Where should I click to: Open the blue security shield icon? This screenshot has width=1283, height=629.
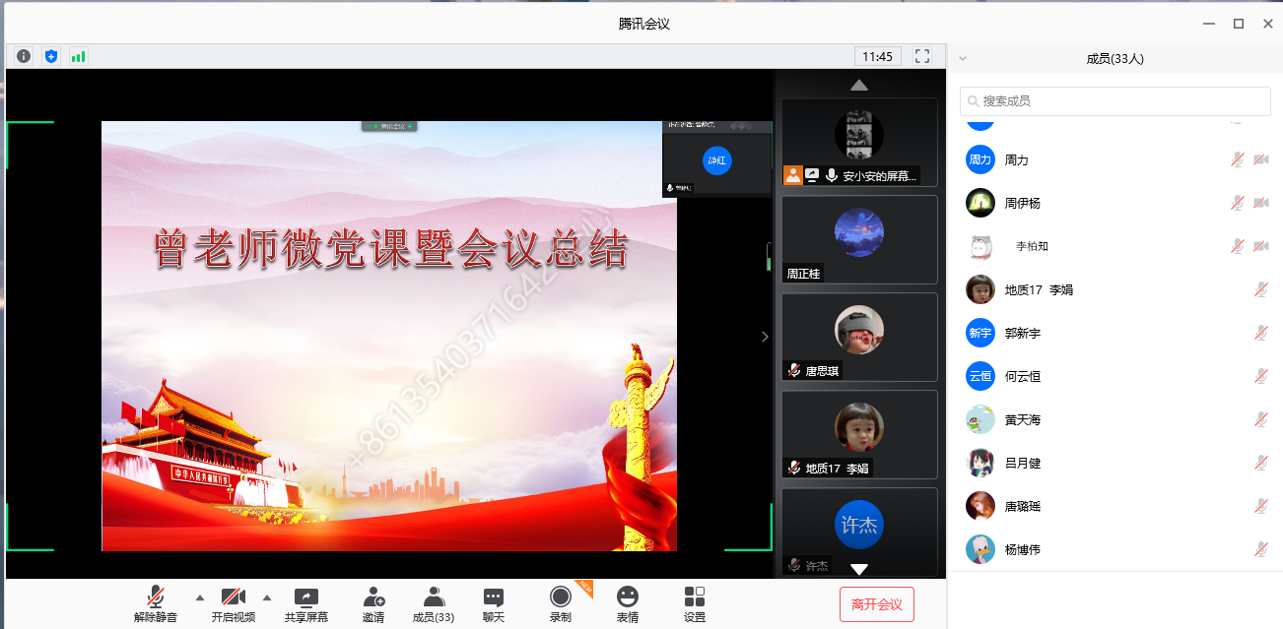click(51, 56)
